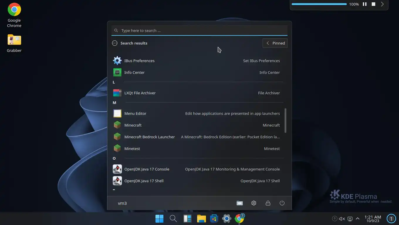Open the file manager icon in launcher footer
The height and width of the screenshot is (225, 399).
pyautogui.click(x=240, y=203)
